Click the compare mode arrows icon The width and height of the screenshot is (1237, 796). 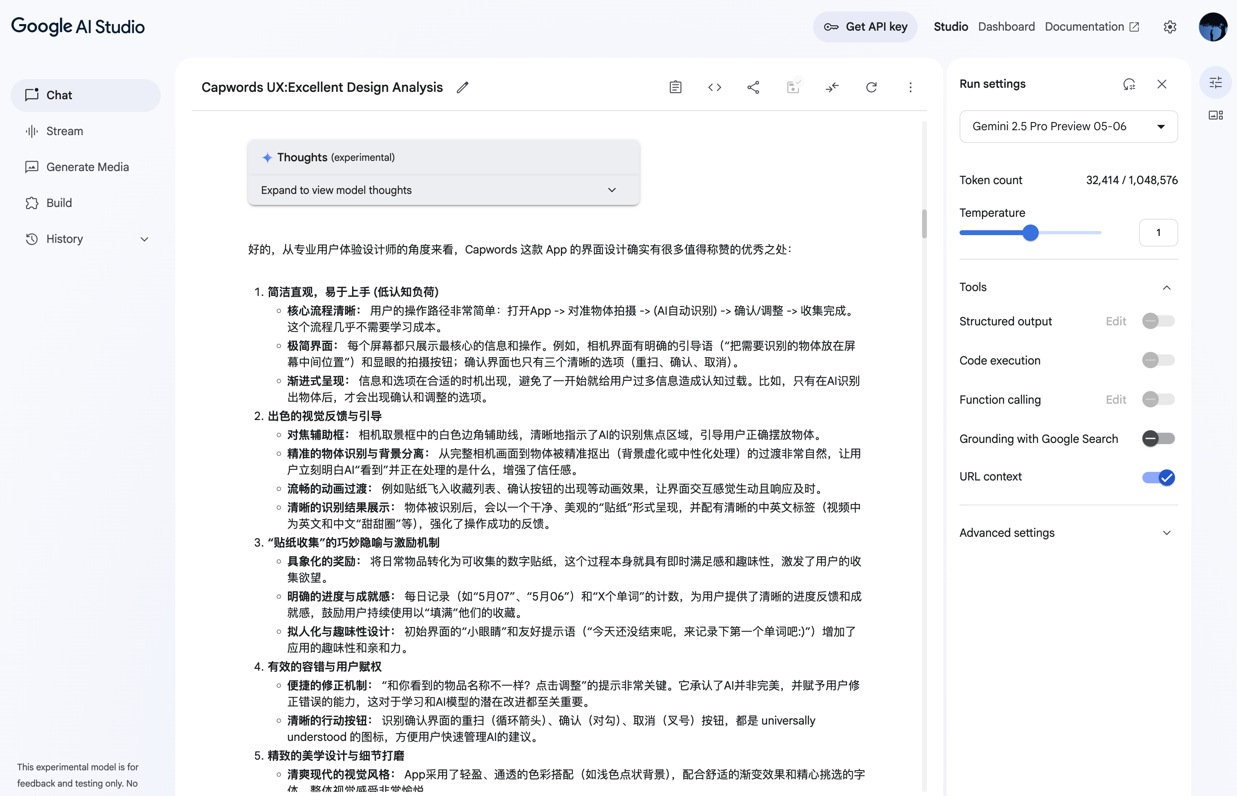832,87
